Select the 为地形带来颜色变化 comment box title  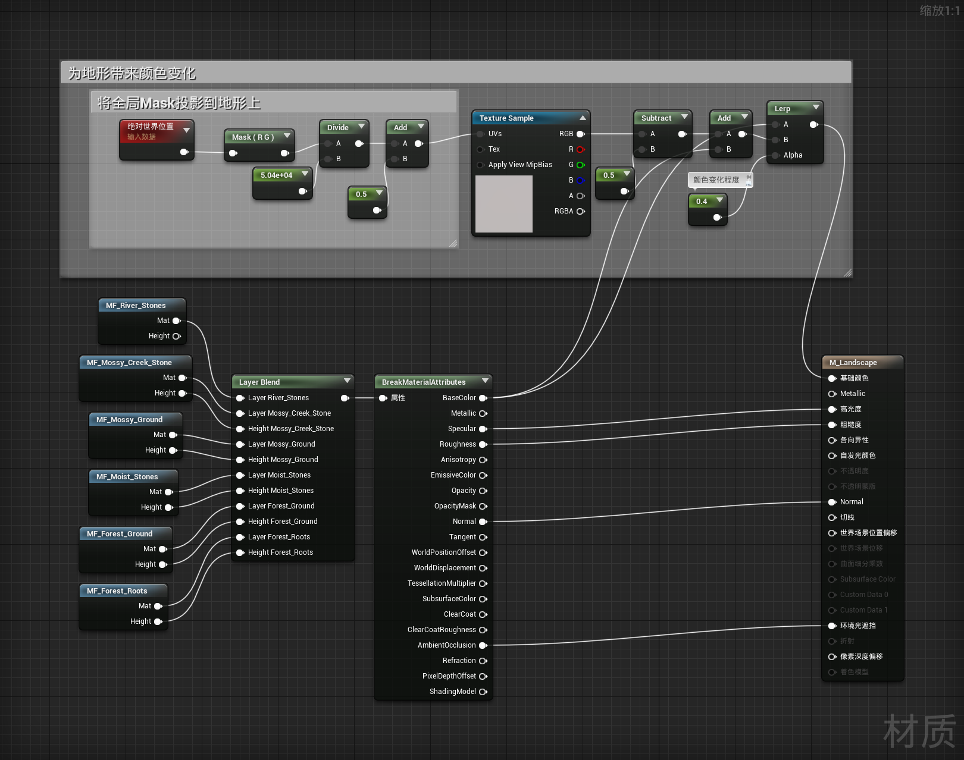pyautogui.click(x=132, y=73)
